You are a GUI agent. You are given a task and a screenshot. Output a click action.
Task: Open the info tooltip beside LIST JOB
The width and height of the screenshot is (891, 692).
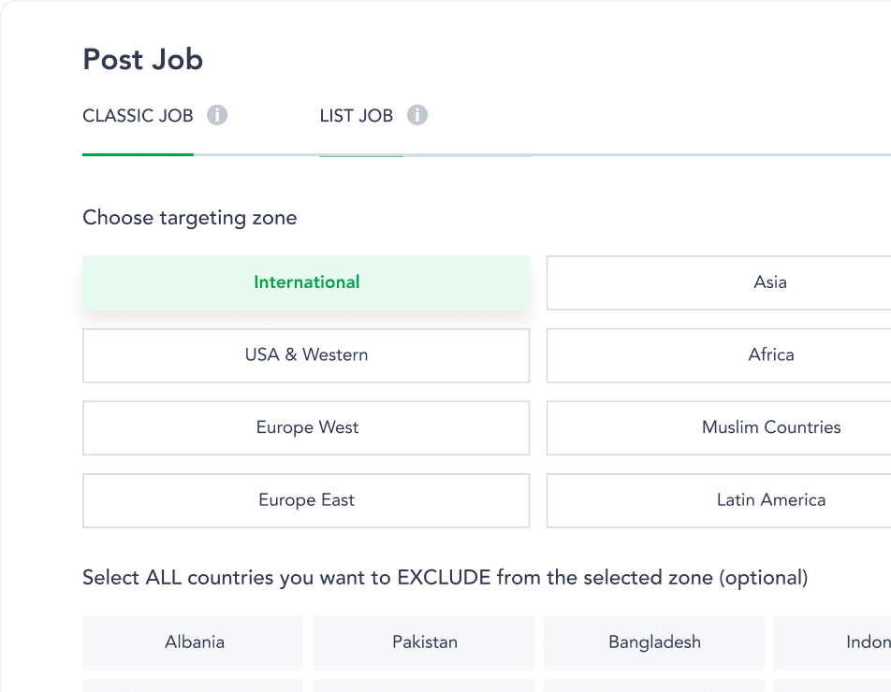(417, 115)
